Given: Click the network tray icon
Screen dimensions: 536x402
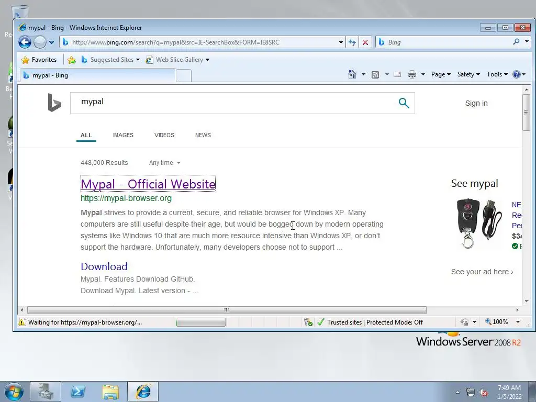Looking at the screenshot, I should tap(471, 392).
